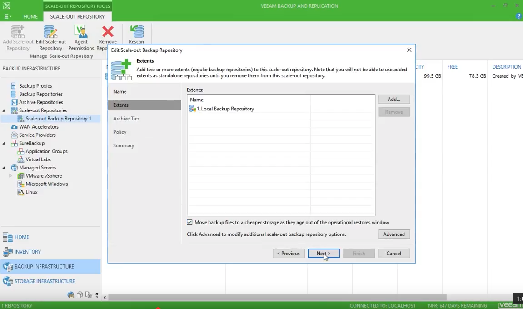Image resolution: width=523 pixels, height=309 pixels.
Task: Click the horizontal scrollbar left arrow
Action: point(105,297)
